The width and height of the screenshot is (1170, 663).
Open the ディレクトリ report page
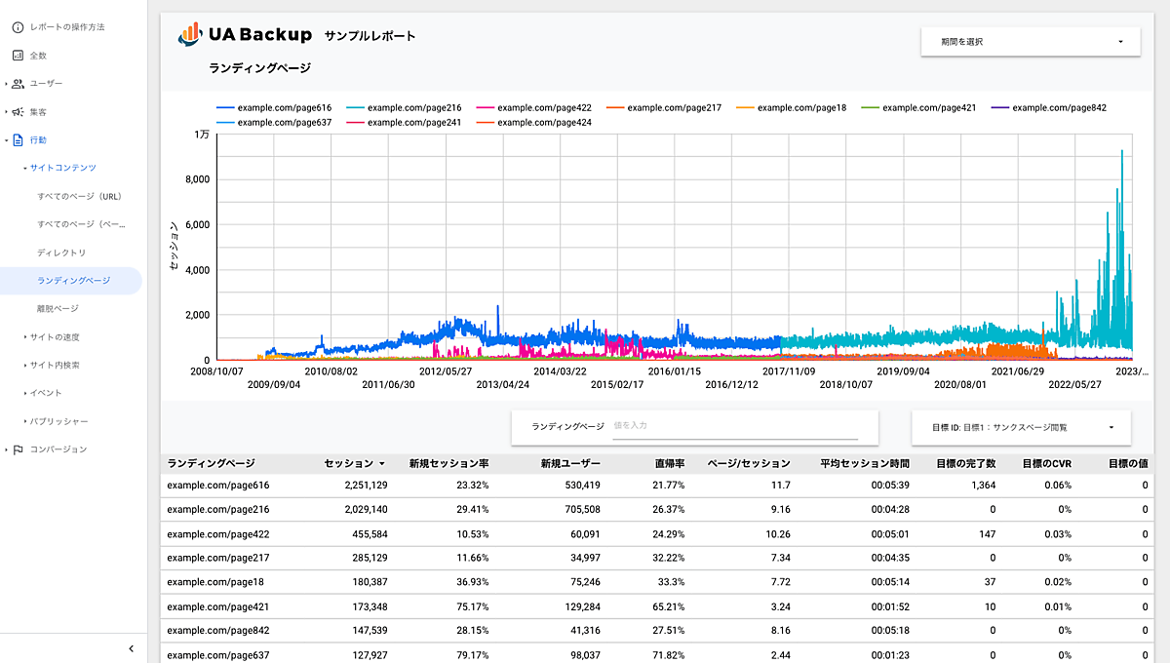point(61,253)
